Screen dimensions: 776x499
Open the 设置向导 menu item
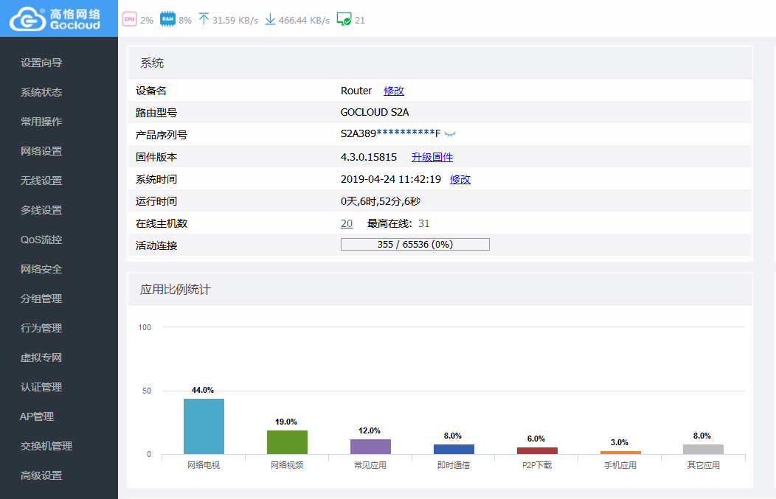pyautogui.click(x=41, y=63)
